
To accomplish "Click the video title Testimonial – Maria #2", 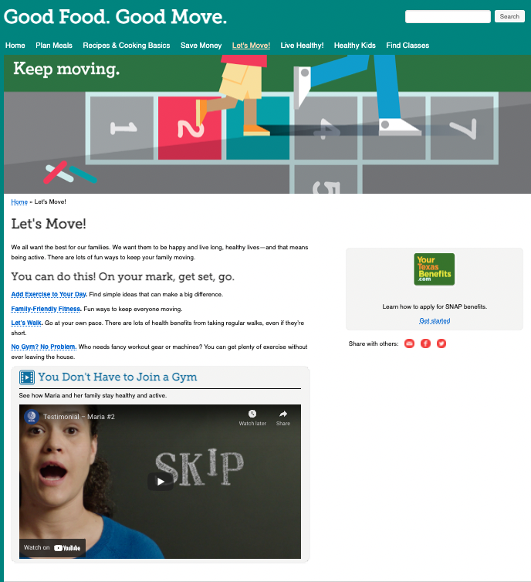I will (x=79, y=417).
